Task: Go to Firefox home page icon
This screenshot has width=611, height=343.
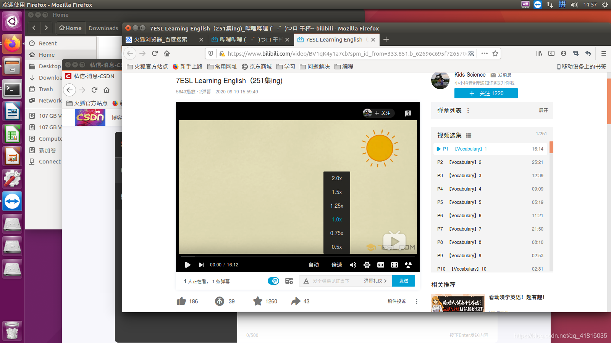Action: [x=167, y=53]
